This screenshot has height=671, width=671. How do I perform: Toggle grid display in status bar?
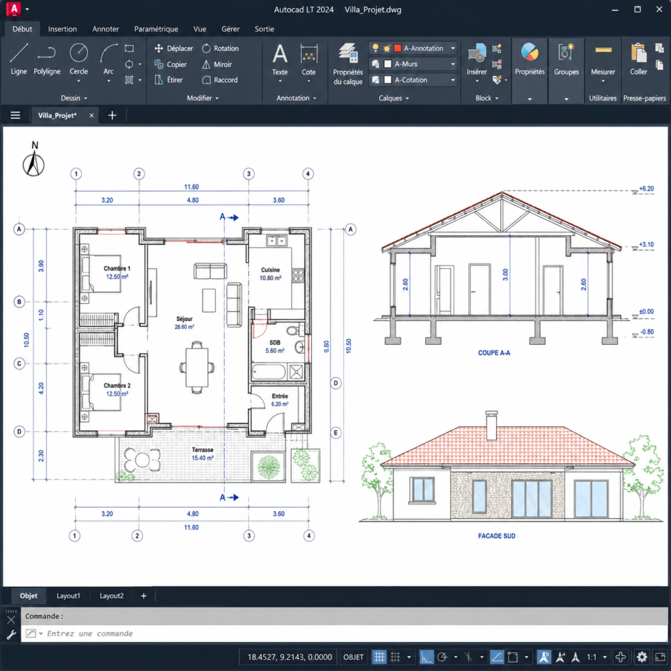pos(379,657)
